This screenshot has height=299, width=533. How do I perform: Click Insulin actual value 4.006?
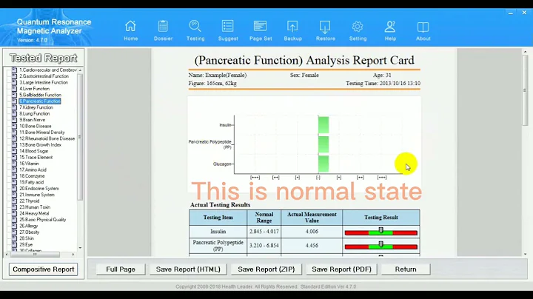point(312,232)
